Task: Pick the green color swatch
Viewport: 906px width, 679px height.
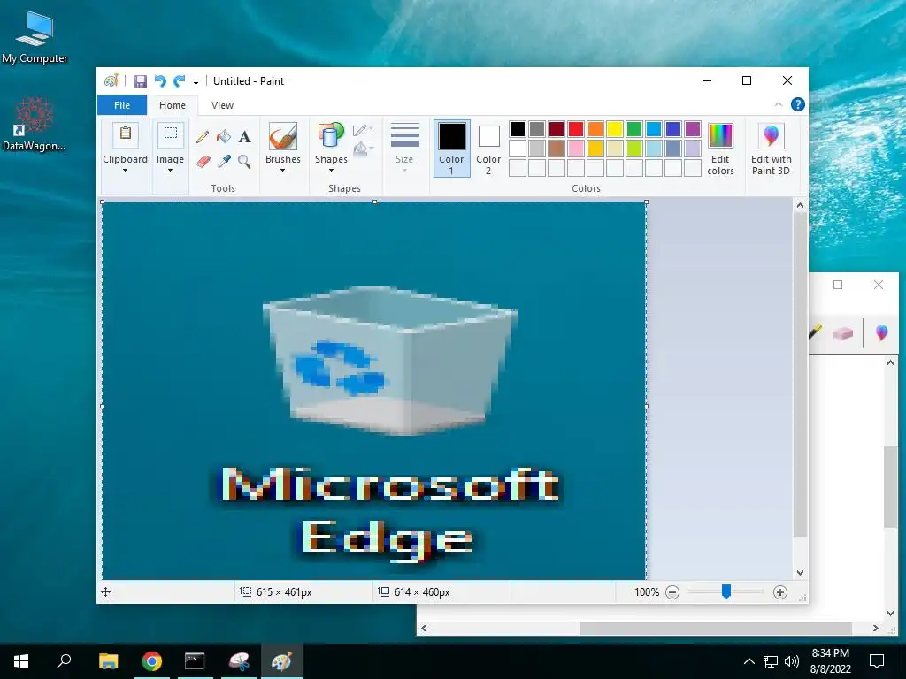Action: 634,129
